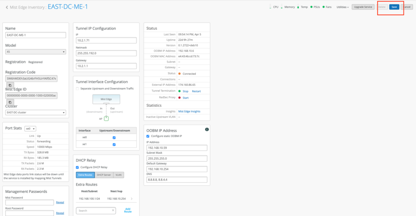Viewport: 416px width, 216px height.
Task: Copy the Mist Edge ID with its clipboard icon
Action: click(9, 102)
